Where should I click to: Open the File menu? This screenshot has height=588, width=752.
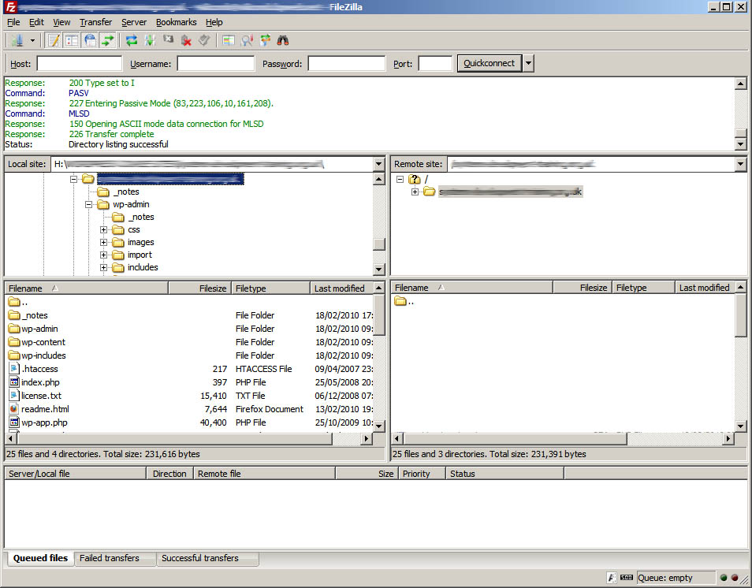click(13, 23)
